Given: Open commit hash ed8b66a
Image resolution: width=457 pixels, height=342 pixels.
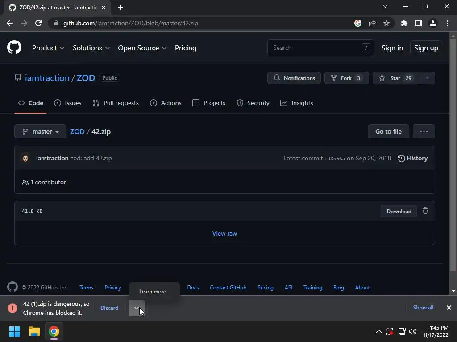Looking at the screenshot, I should pos(335,159).
